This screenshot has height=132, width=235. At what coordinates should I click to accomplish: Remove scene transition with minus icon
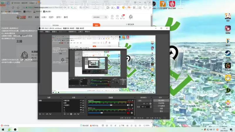(147, 104)
